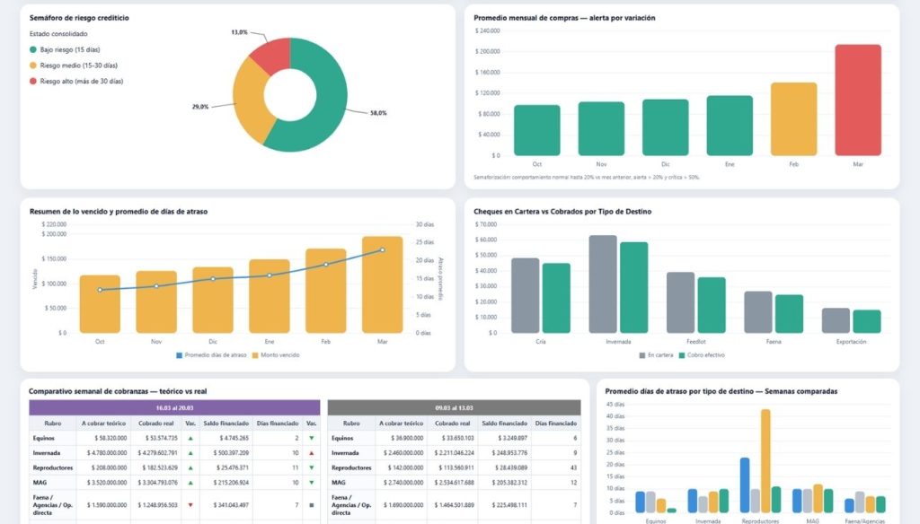This screenshot has width=920, height=524.
Task: Toggle the Monto vencido legend series
Action: (278, 354)
